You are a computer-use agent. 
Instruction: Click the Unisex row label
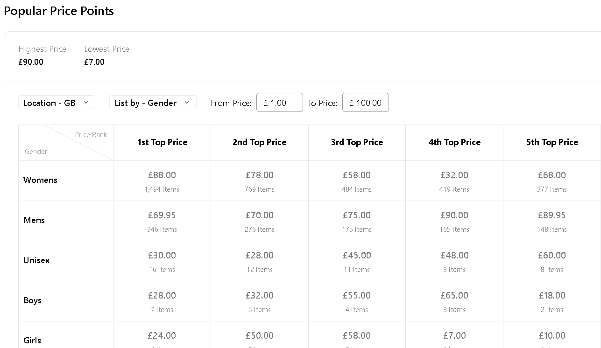pyautogui.click(x=36, y=260)
